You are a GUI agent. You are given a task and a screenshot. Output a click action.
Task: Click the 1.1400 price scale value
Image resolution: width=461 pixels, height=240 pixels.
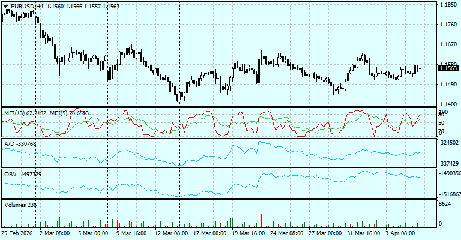click(x=448, y=104)
